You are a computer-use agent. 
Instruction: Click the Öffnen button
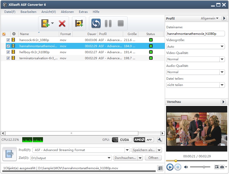tap(153, 158)
